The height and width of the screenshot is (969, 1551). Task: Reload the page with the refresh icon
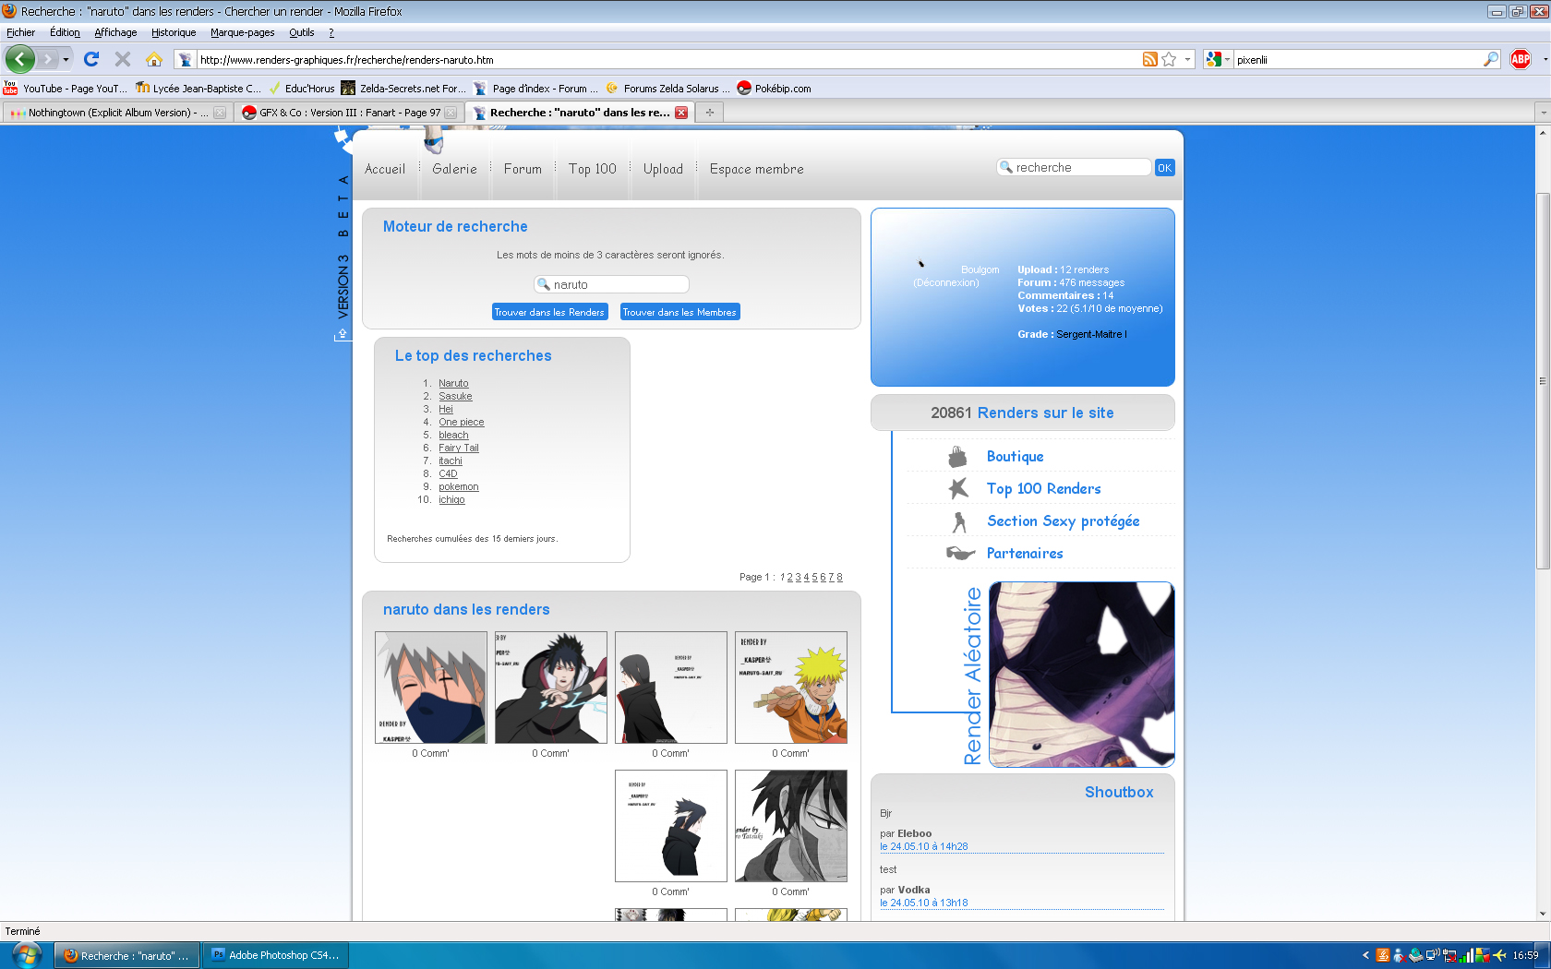click(91, 59)
